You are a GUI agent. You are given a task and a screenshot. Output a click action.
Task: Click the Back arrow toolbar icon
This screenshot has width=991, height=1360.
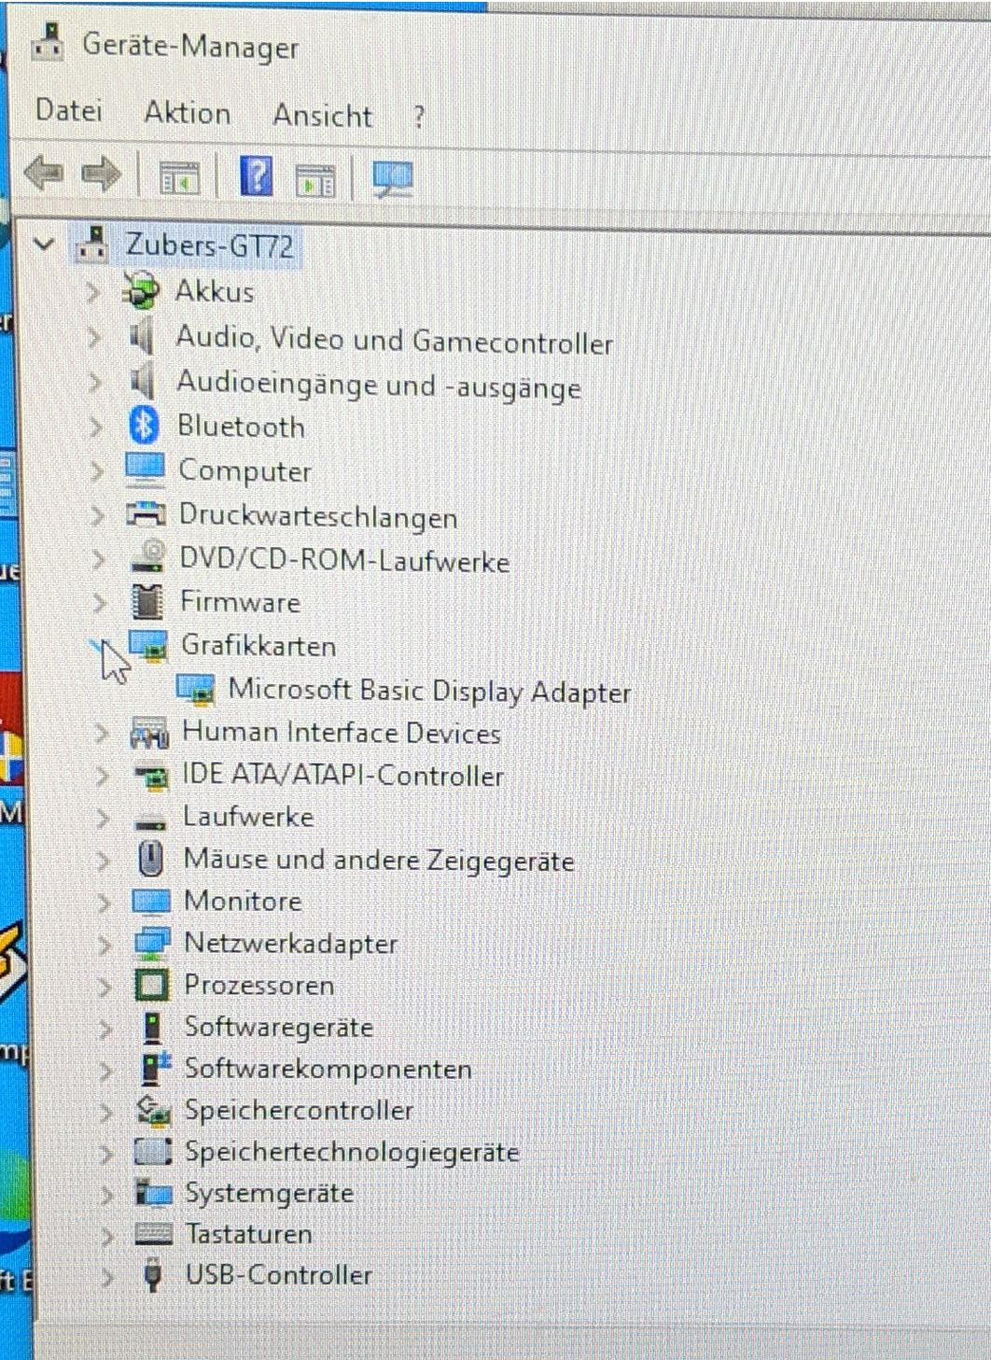point(44,173)
